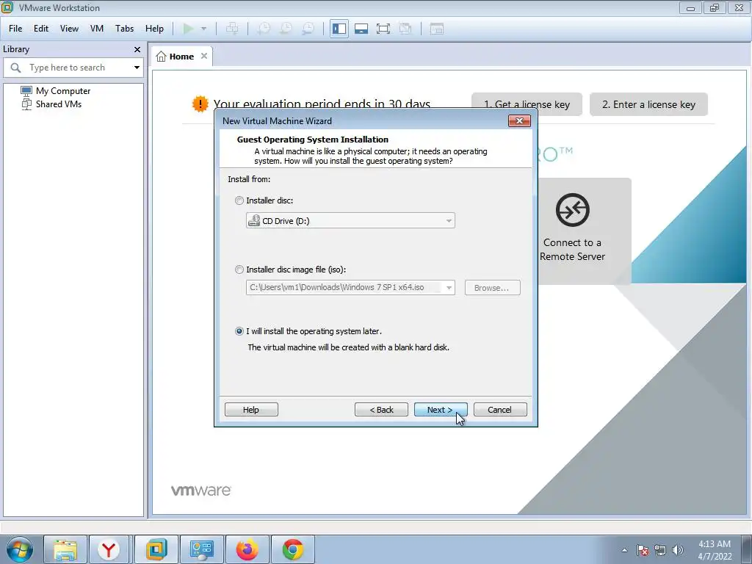This screenshot has height=564, width=752.
Task: Close the New Virtual Machine Wizard dialog
Action: click(519, 121)
